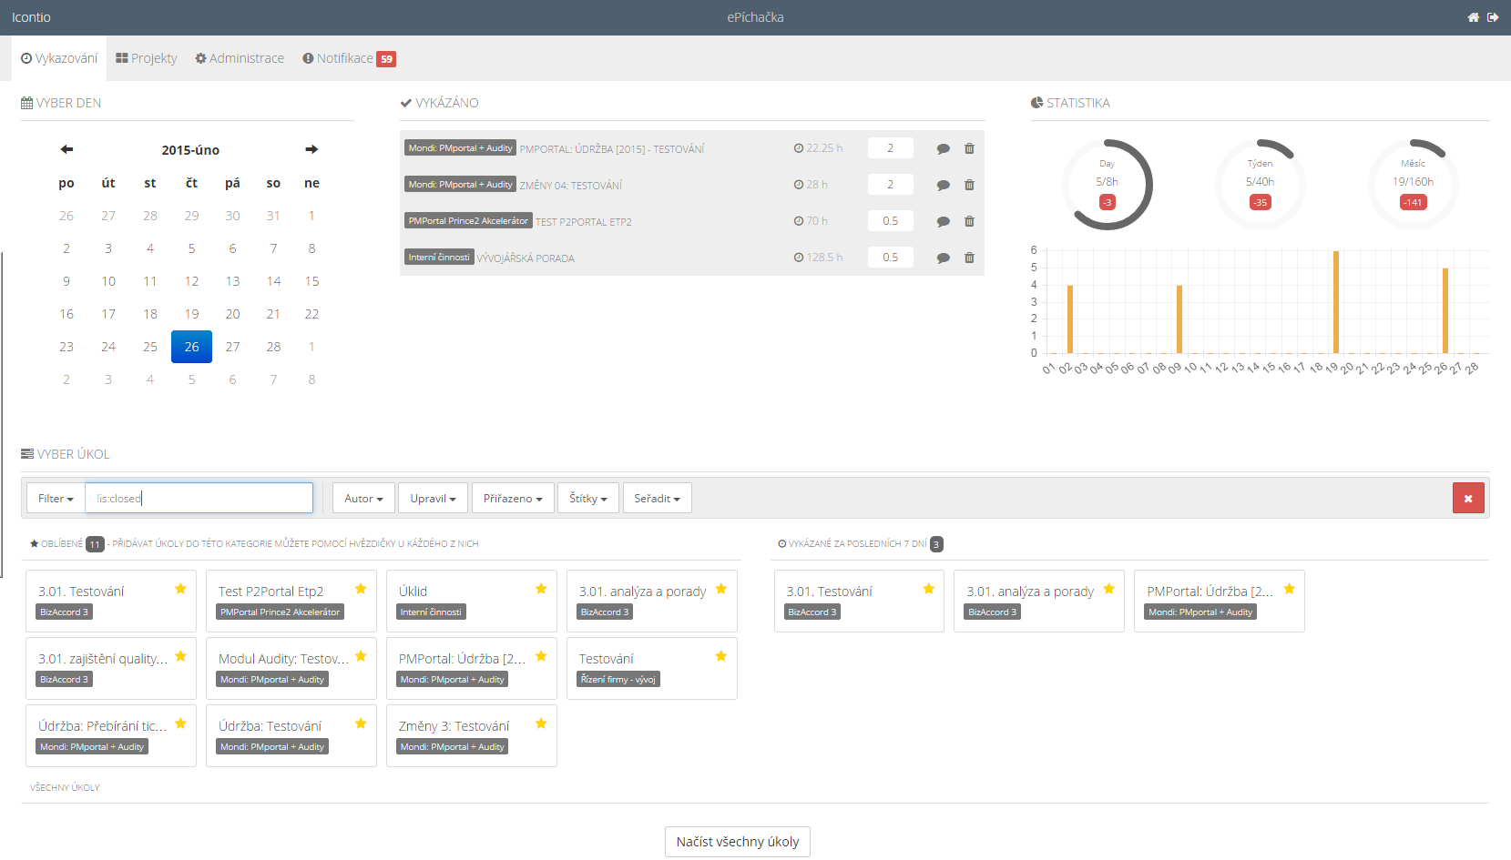Open the Seřadit sort dropdown
Image resolution: width=1511 pixels, height=860 pixels.
coord(657,499)
